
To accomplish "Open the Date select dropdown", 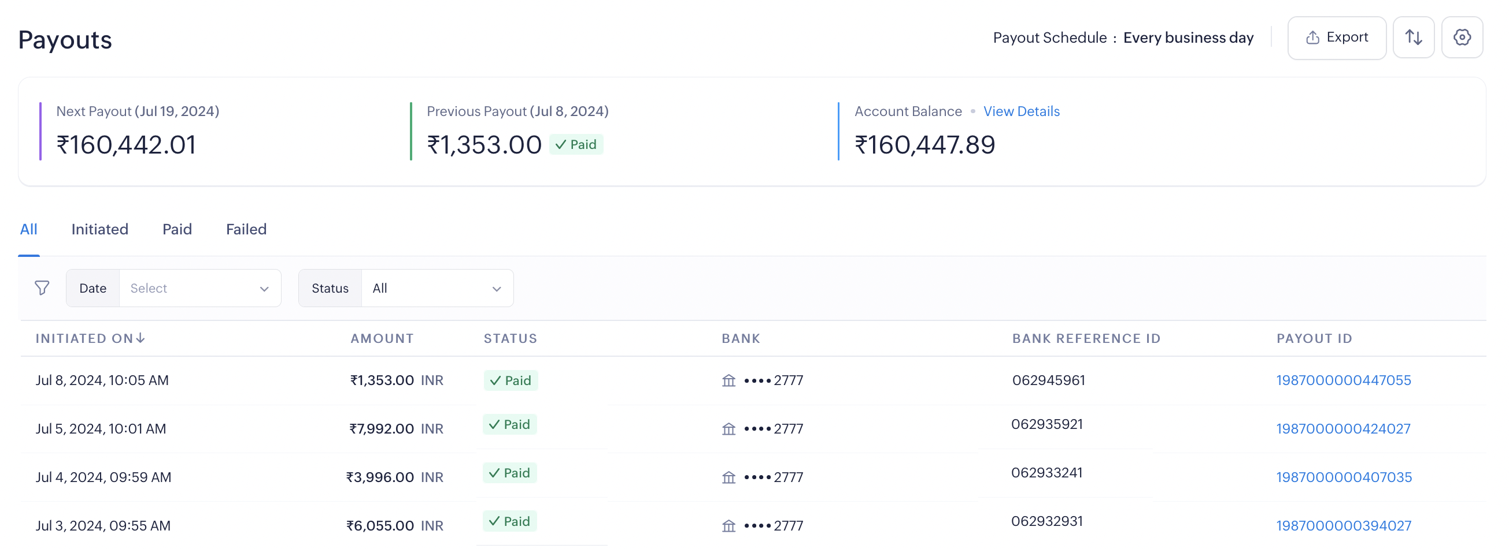I will 199,288.
